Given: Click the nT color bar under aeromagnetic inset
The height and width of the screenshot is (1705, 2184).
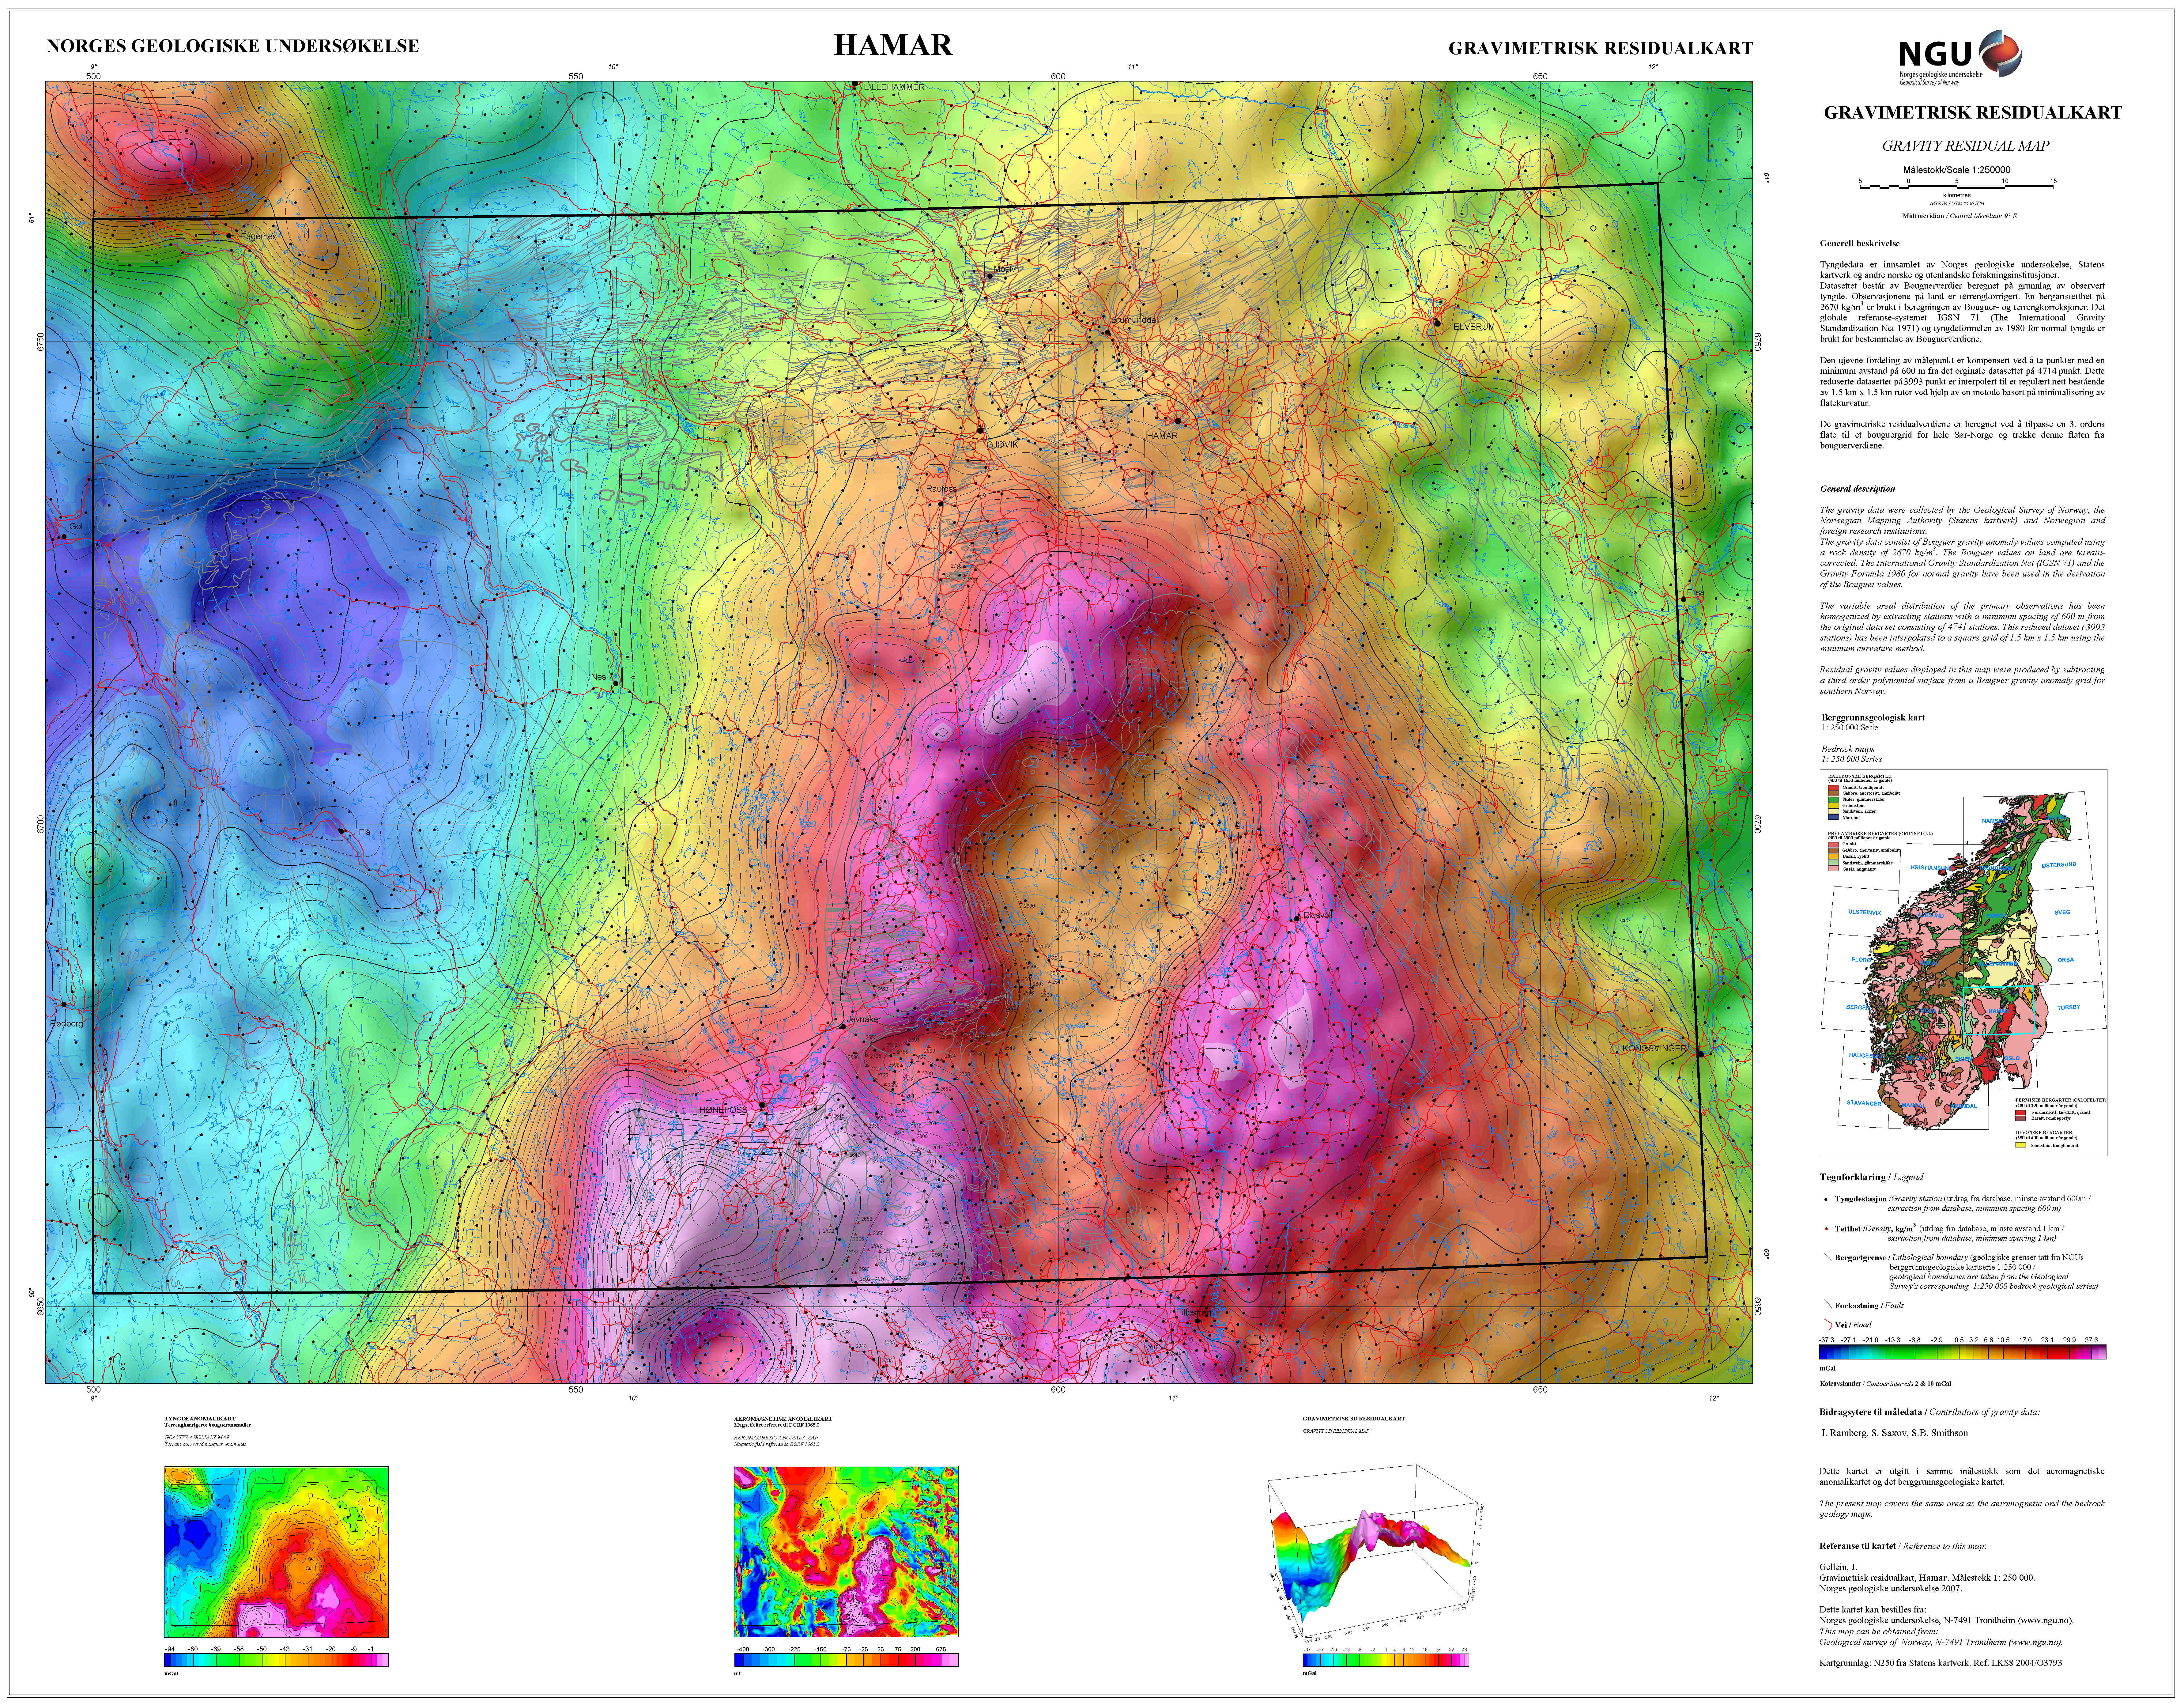Looking at the screenshot, I should [x=846, y=1660].
